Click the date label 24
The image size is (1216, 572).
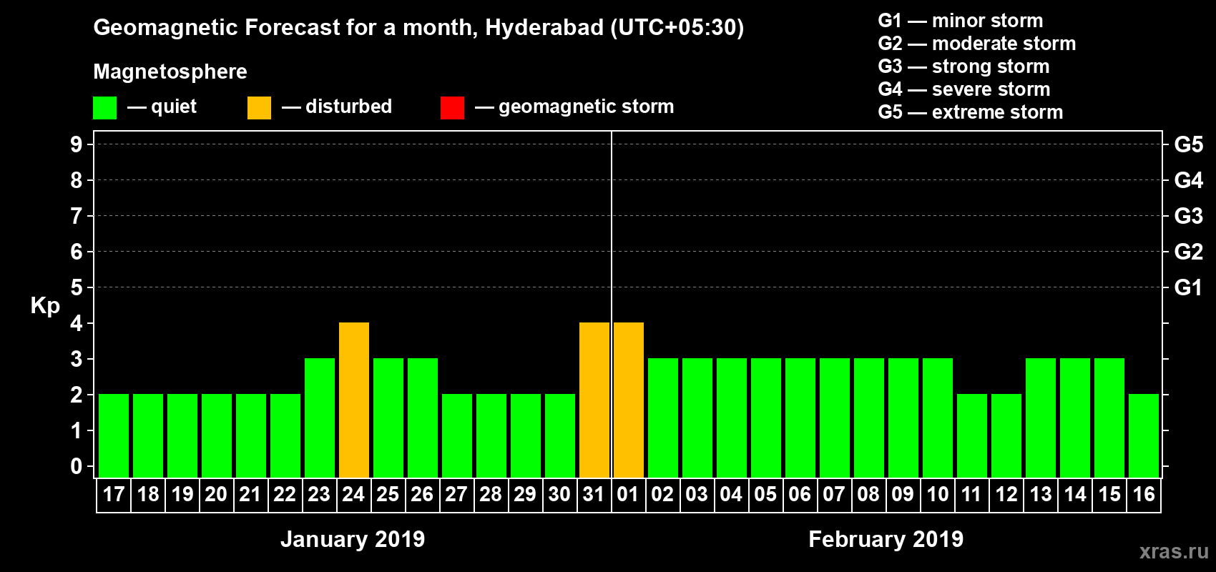coord(354,494)
